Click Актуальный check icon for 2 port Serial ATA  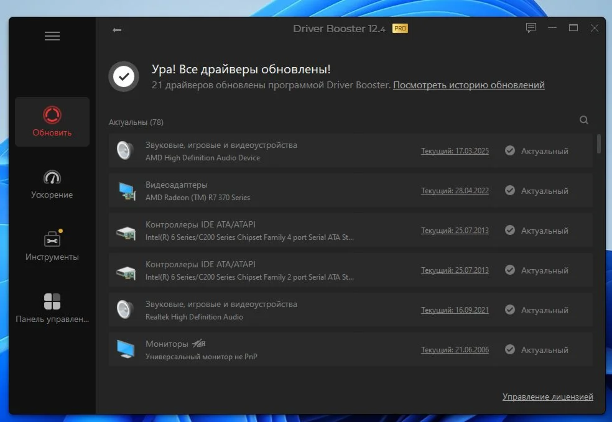[x=510, y=270]
